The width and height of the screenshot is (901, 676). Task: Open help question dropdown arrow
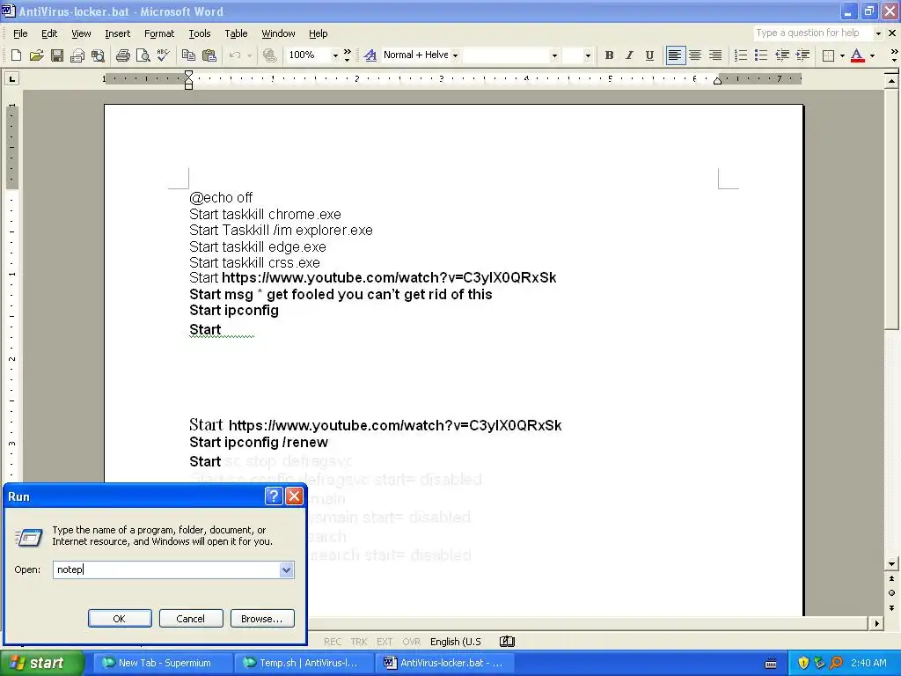coord(878,33)
